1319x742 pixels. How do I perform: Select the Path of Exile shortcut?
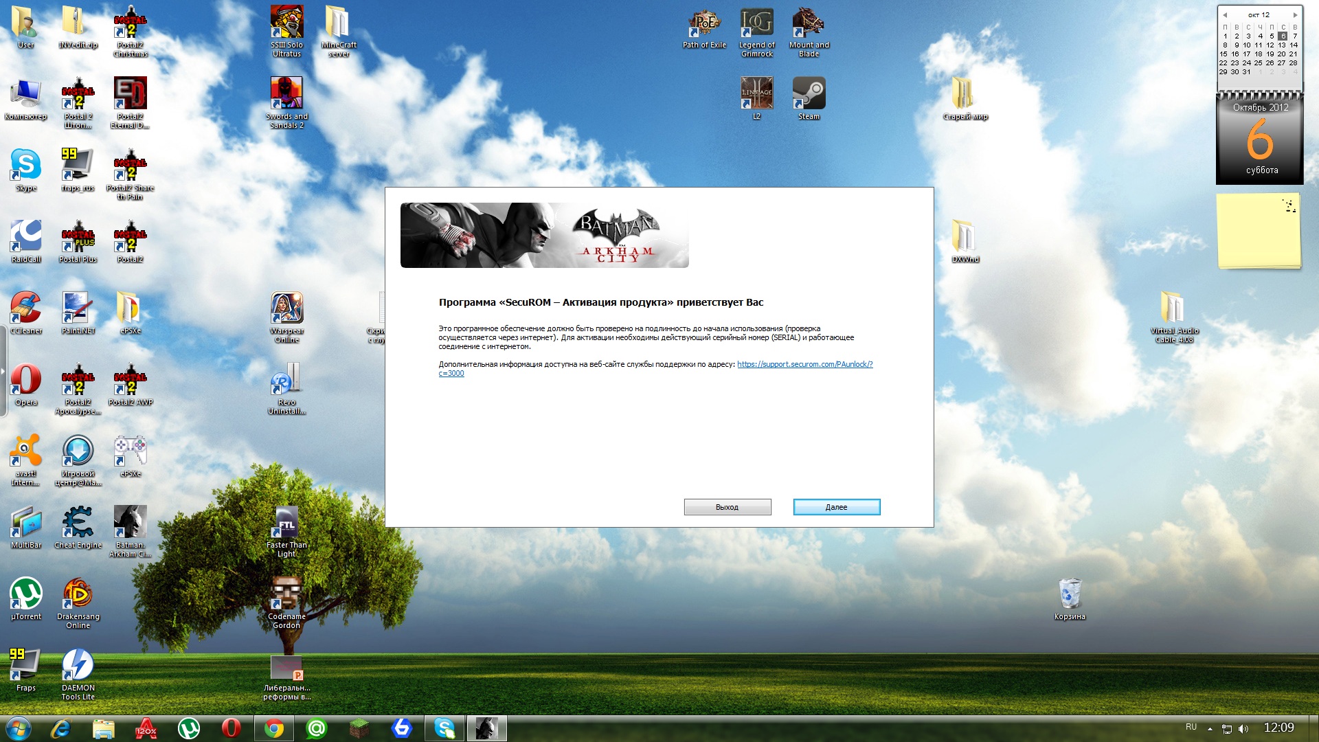(x=703, y=23)
